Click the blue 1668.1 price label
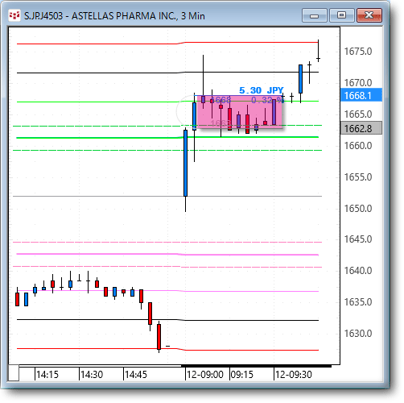This screenshot has height=403, width=404. click(x=361, y=95)
